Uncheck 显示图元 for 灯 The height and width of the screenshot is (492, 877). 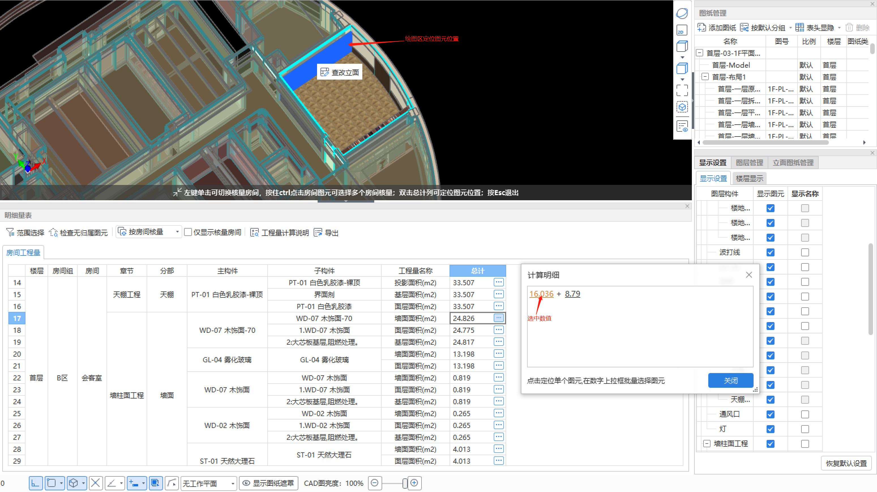771,429
